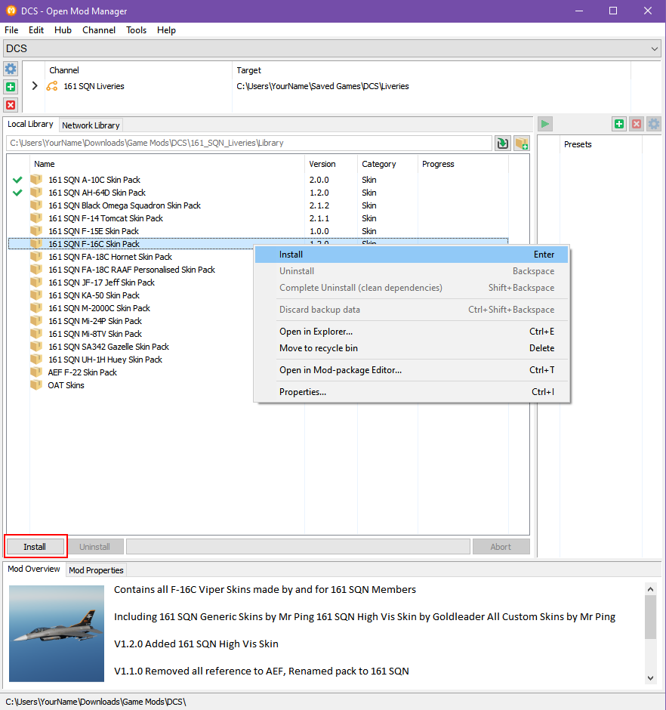Delete the channel using the red X icon
This screenshot has width=666, height=710.
11,105
